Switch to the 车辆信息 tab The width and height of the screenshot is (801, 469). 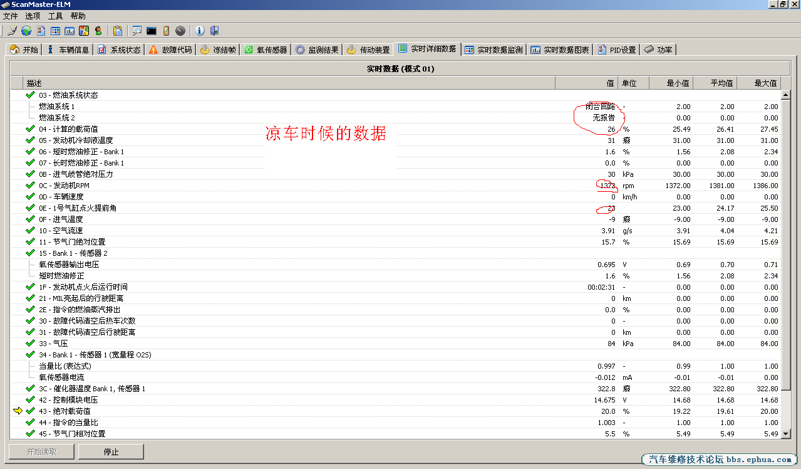click(68, 50)
